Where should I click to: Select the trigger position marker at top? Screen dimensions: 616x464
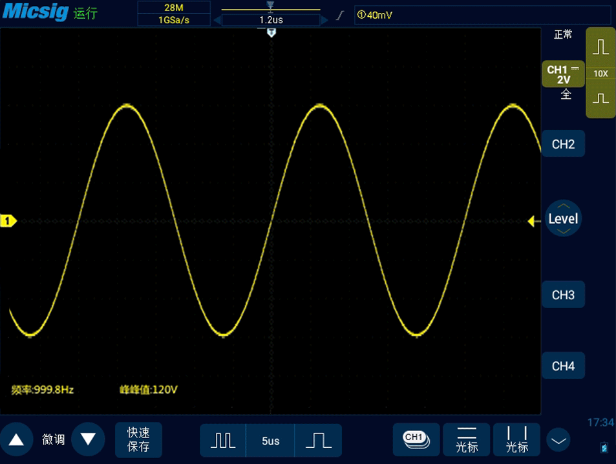(x=271, y=33)
